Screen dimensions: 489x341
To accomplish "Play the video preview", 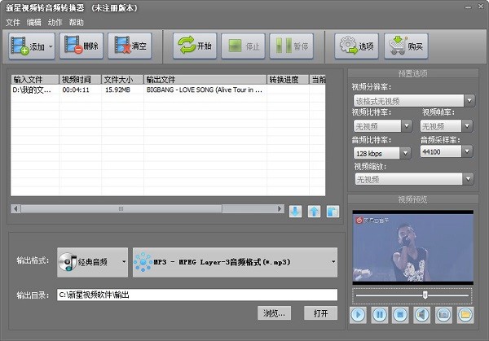I will [359, 314].
